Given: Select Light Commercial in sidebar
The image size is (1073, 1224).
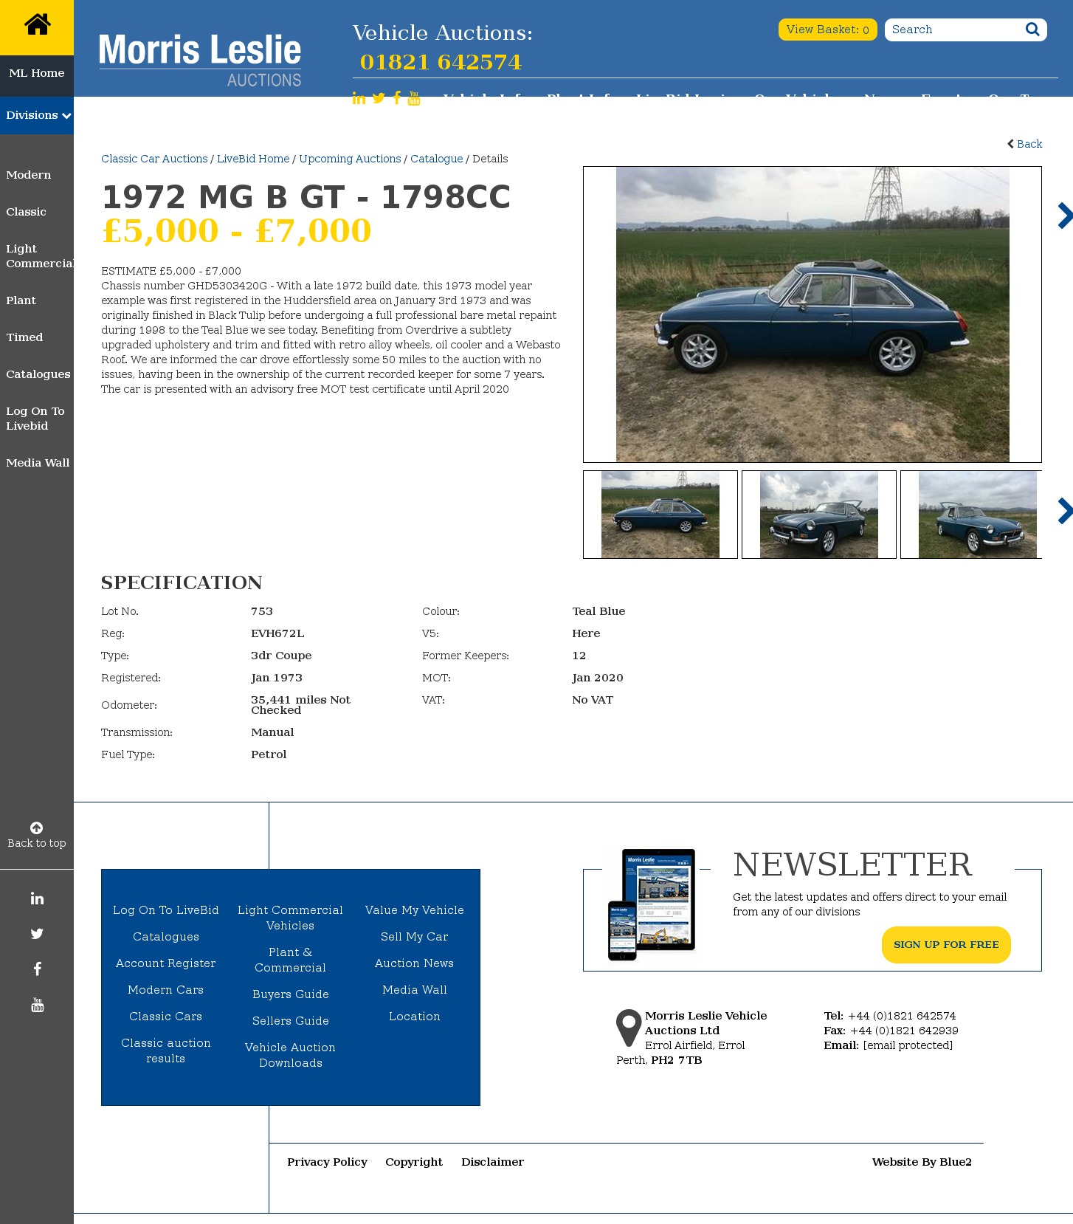Looking at the screenshot, I should click(40, 256).
